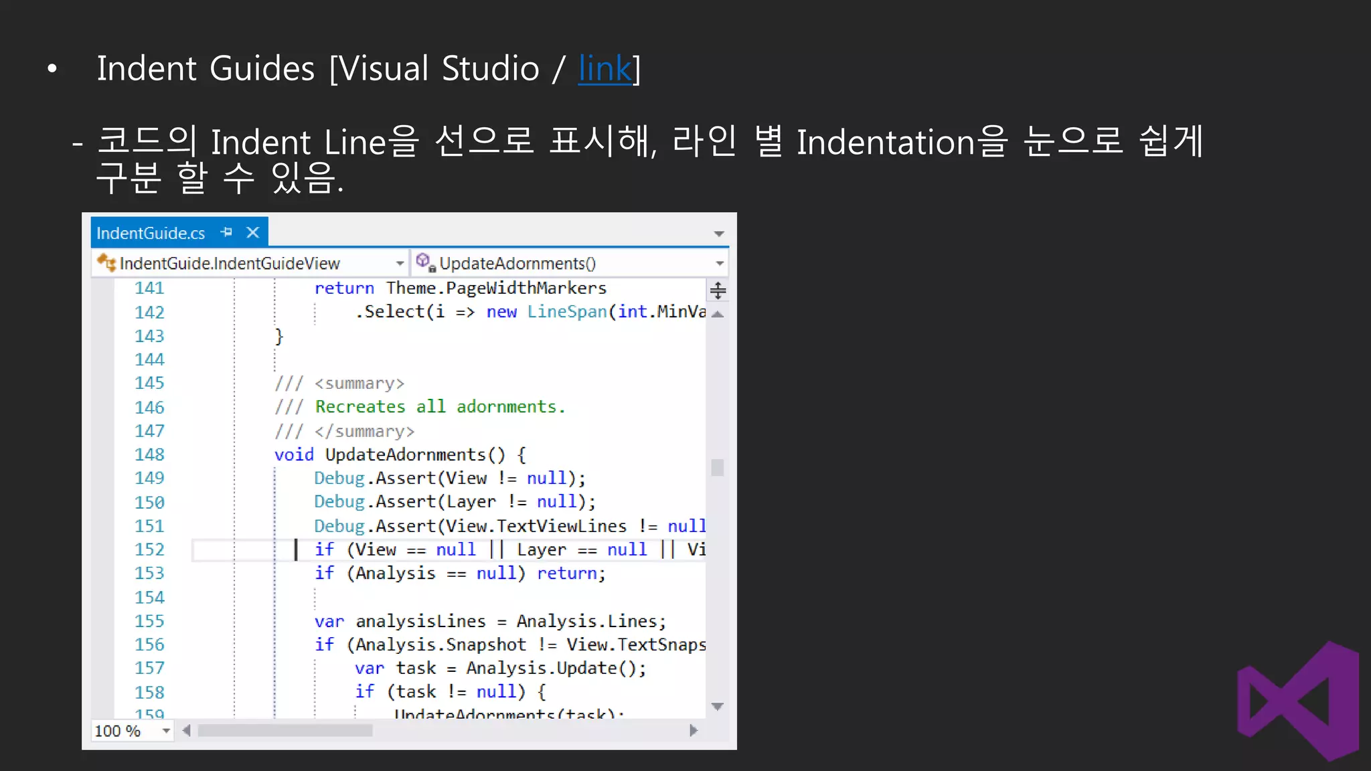Click the editor split-window handle icon
Screen dimensions: 1371x771
point(718,290)
